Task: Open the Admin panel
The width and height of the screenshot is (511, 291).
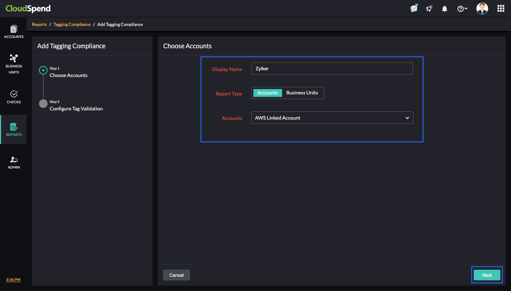Action: pos(13,162)
